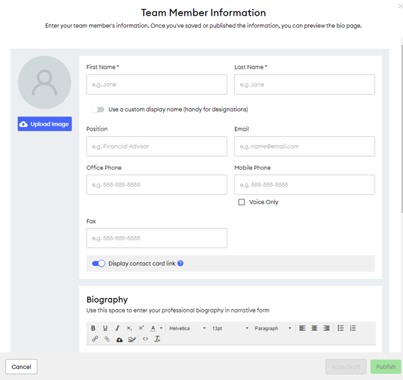Screen dimensions: 403x380
Task: Click the Fax input field
Action: [156, 238]
